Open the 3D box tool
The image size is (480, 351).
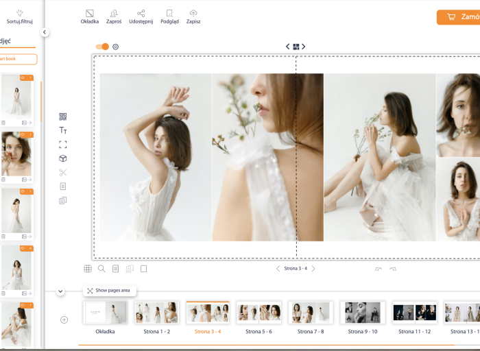pyautogui.click(x=63, y=158)
